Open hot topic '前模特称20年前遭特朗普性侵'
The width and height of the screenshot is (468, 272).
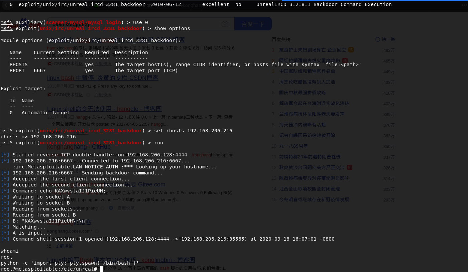click(x=310, y=157)
